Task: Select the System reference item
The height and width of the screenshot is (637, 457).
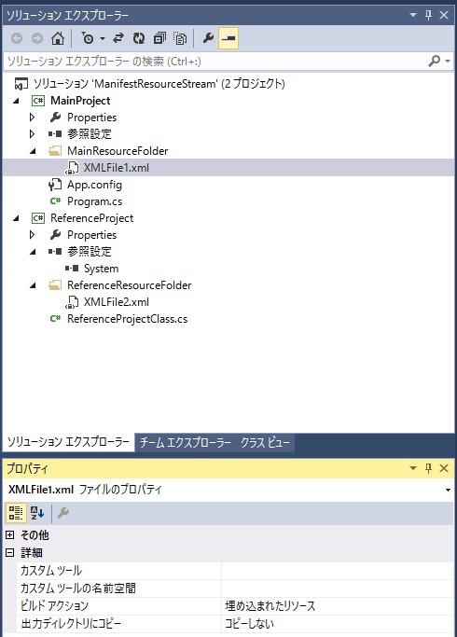Action: click(x=101, y=269)
